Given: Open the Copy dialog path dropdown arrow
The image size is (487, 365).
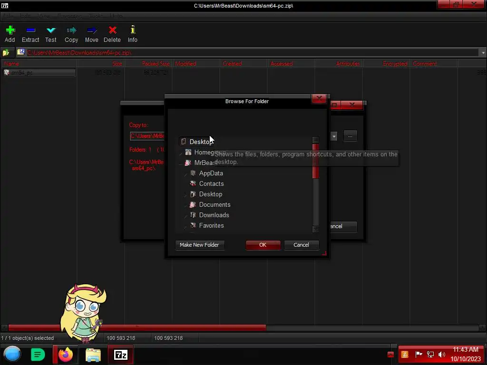Looking at the screenshot, I should [x=334, y=136].
